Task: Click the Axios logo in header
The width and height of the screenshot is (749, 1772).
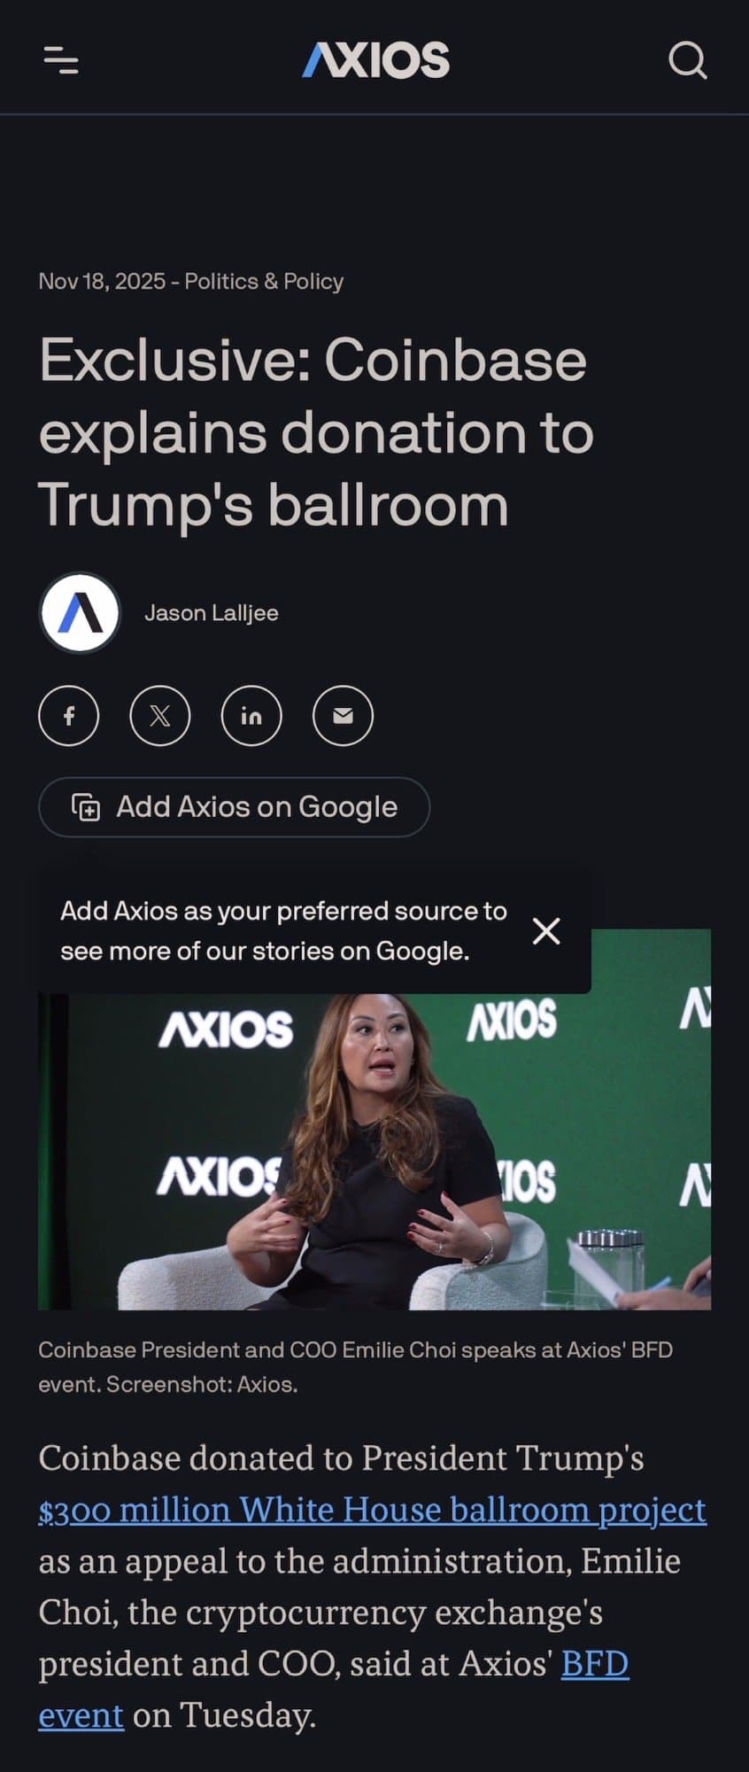Action: pos(375,60)
